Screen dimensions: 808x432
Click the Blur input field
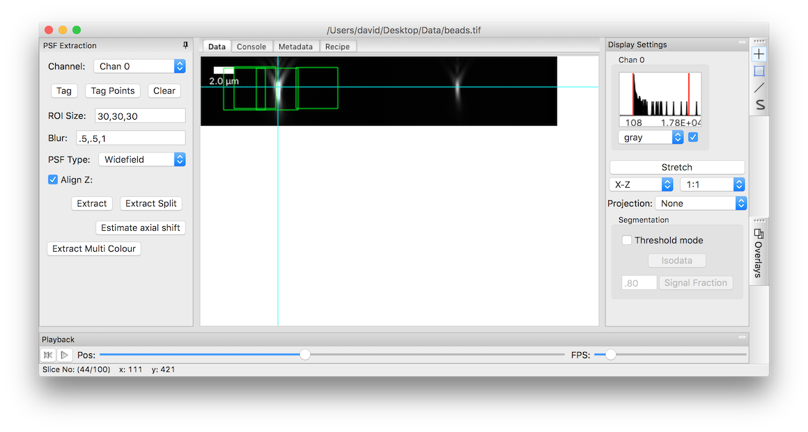click(x=131, y=138)
